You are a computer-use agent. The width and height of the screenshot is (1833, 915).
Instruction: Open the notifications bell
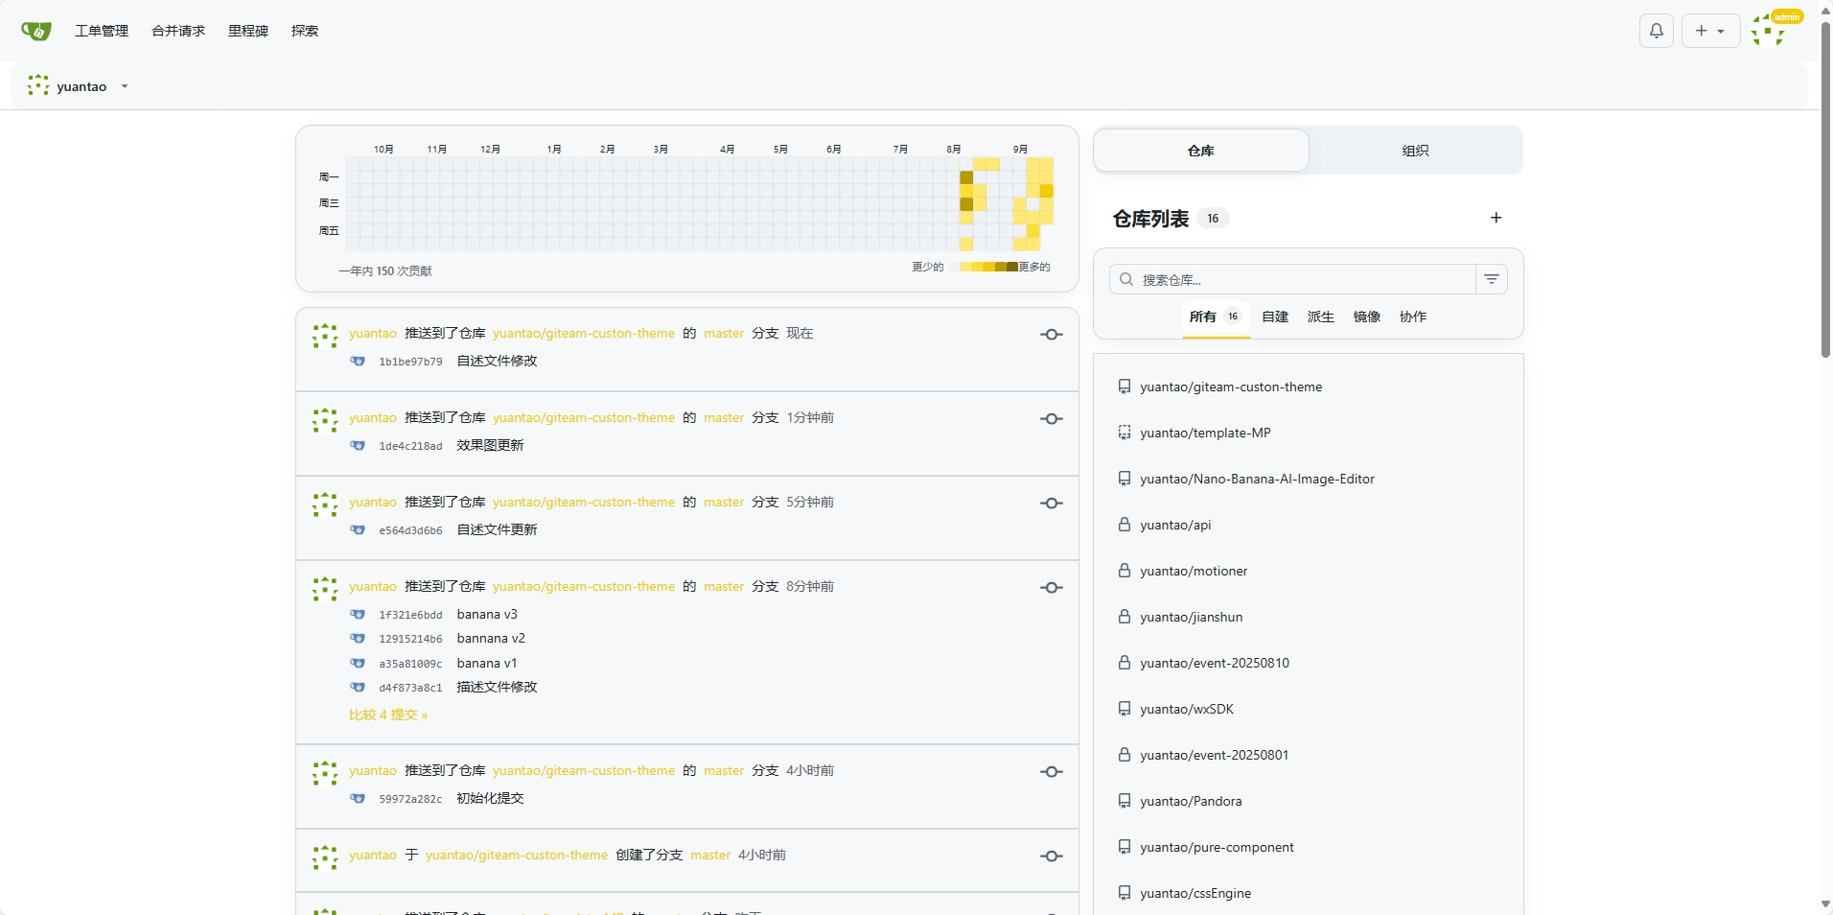[1656, 31]
